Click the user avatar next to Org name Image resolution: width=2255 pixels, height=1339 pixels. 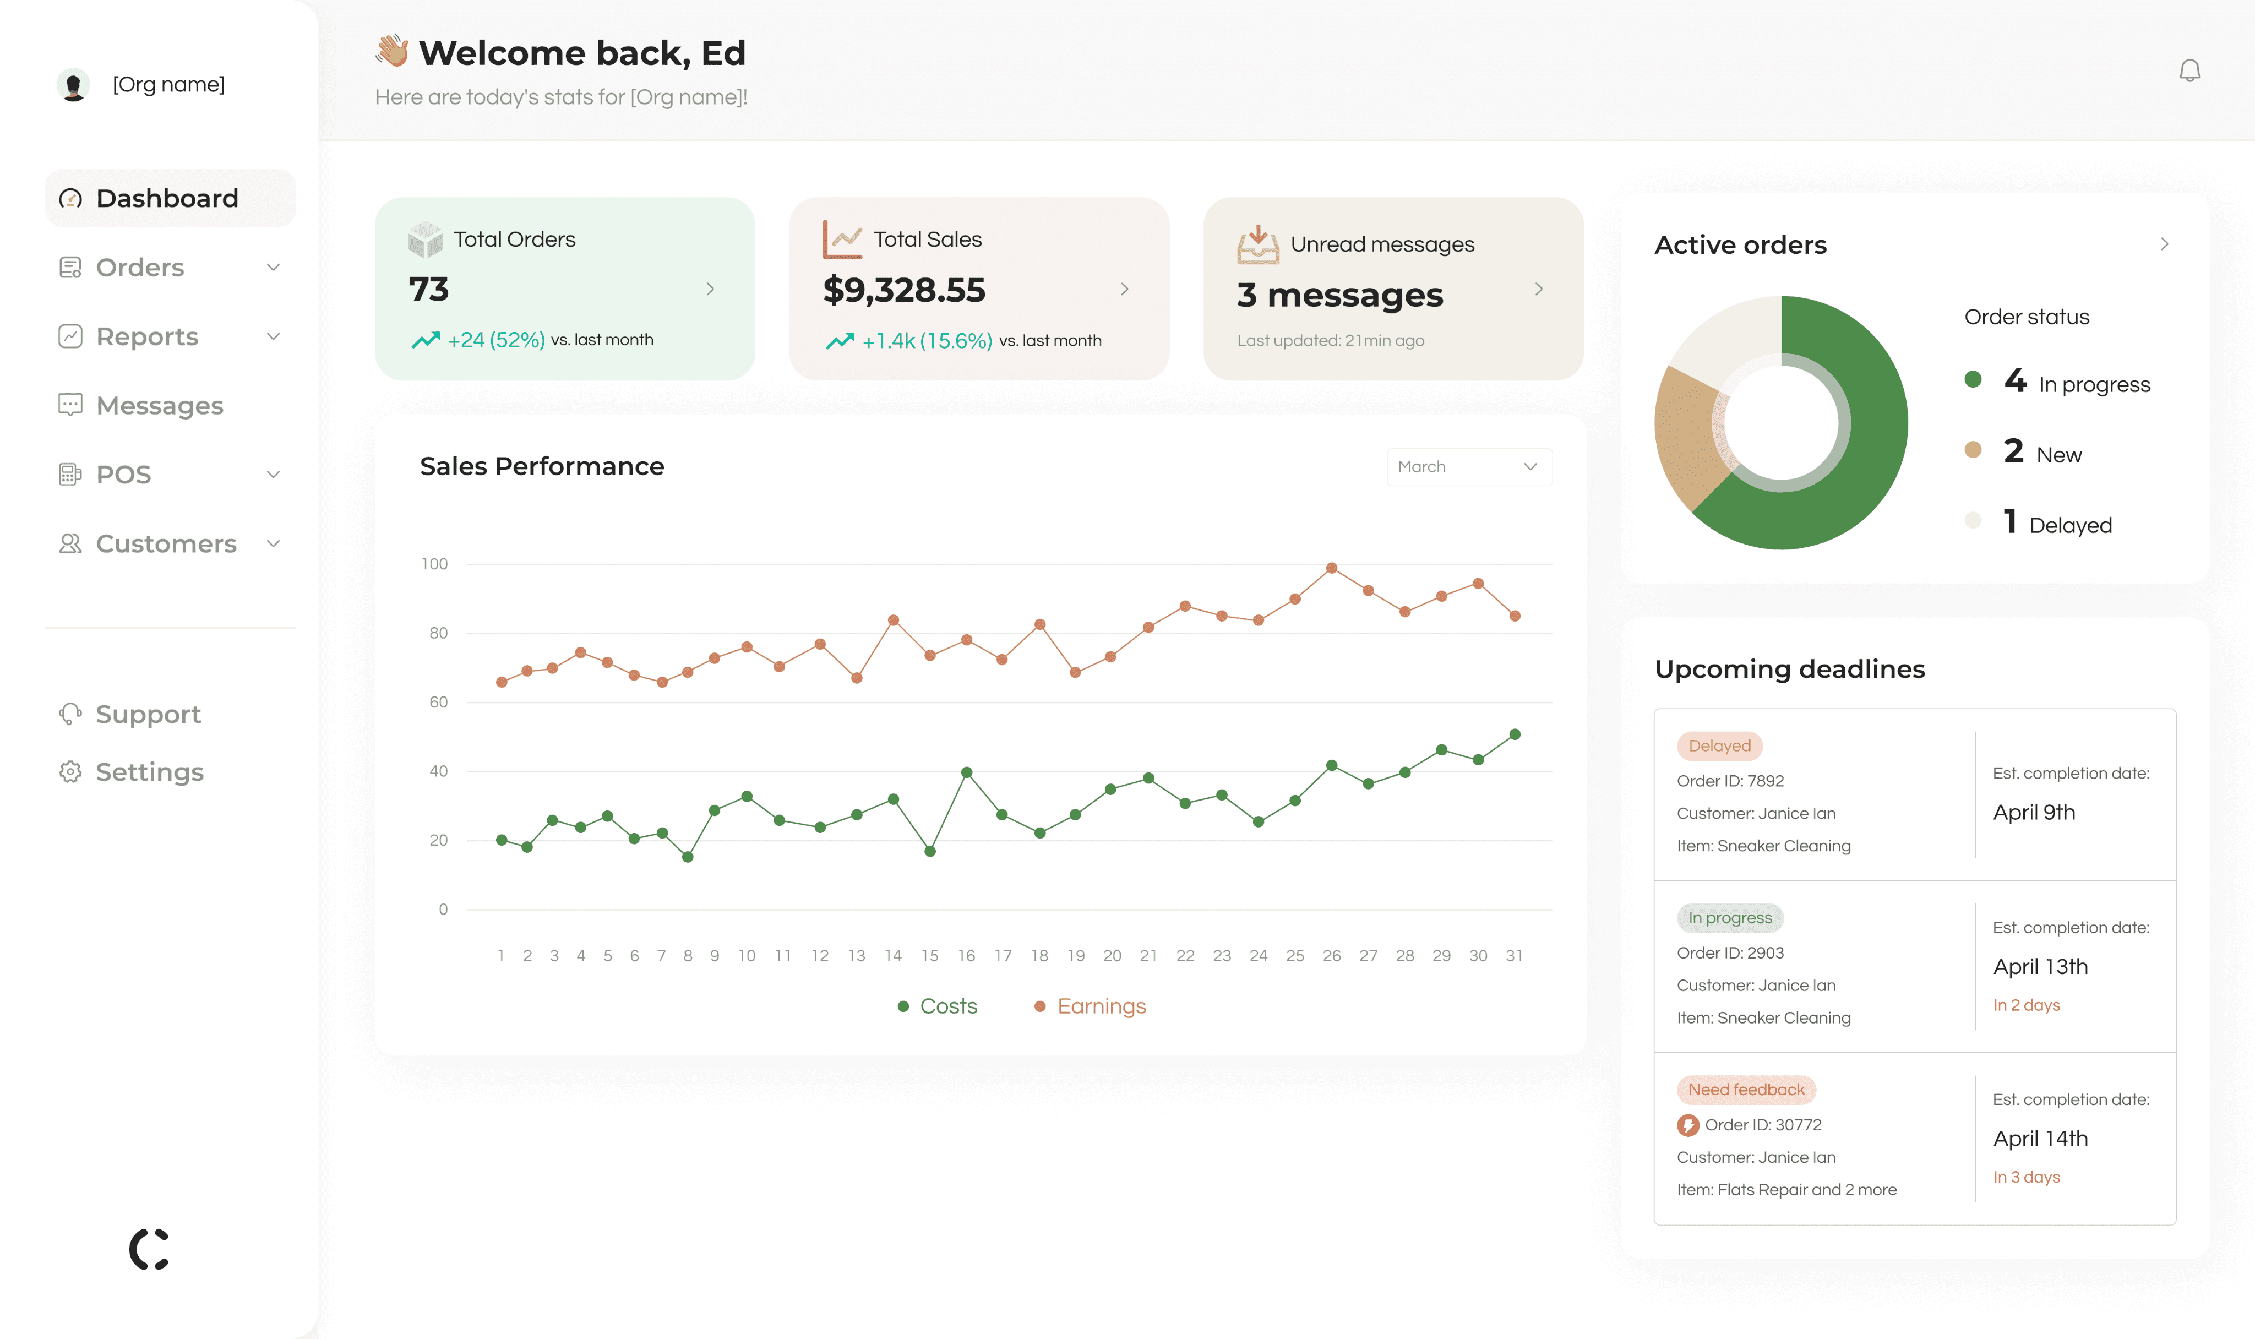73,85
